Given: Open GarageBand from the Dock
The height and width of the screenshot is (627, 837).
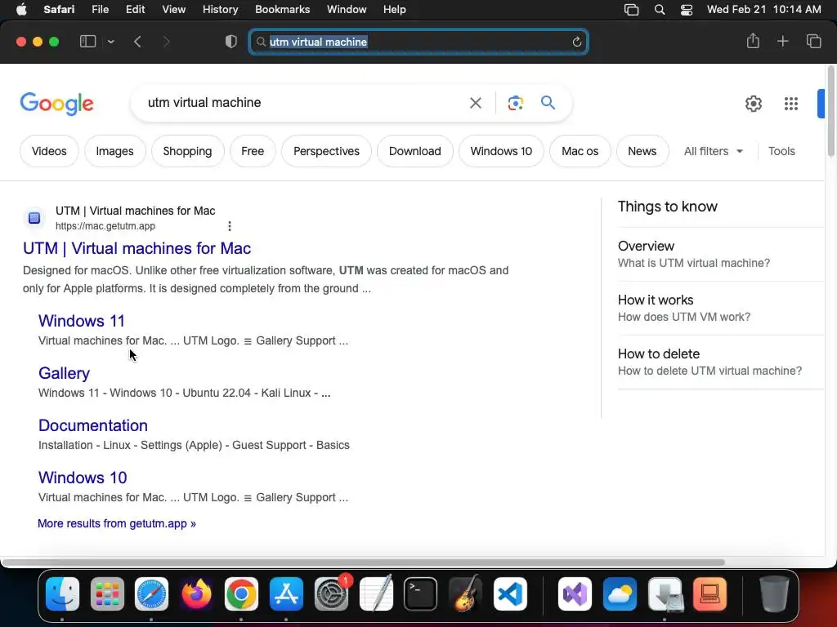Looking at the screenshot, I should [x=465, y=594].
